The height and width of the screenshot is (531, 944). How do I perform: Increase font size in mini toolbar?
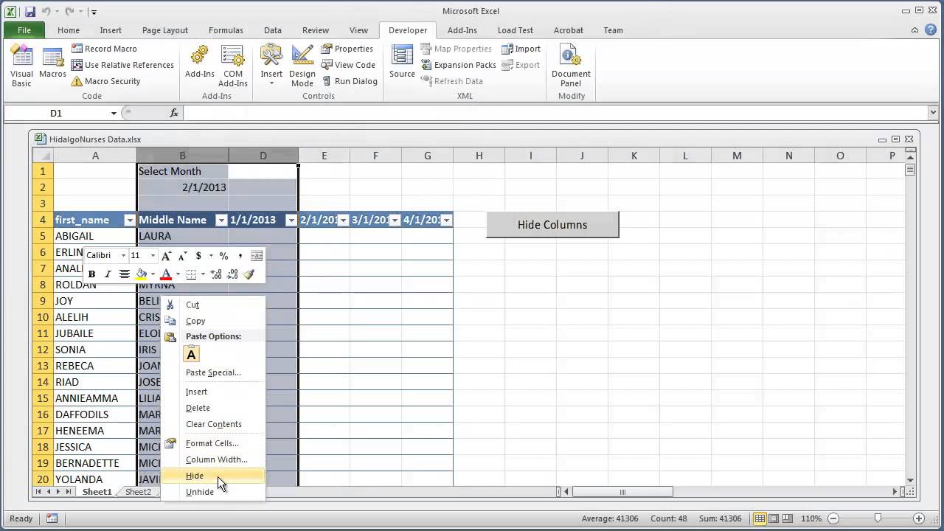(x=166, y=256)
